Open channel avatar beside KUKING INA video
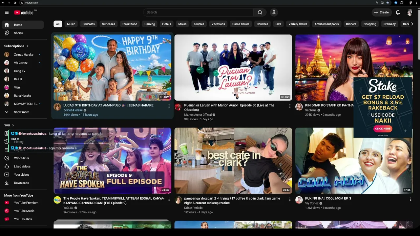This screenshot has height=236, width=420. [299, 200]
